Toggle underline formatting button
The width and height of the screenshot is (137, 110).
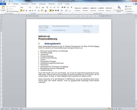[x=26, y=10]
